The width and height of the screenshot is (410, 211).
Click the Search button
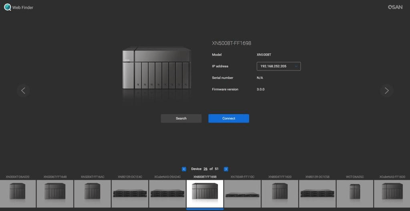tap(181, 118)
